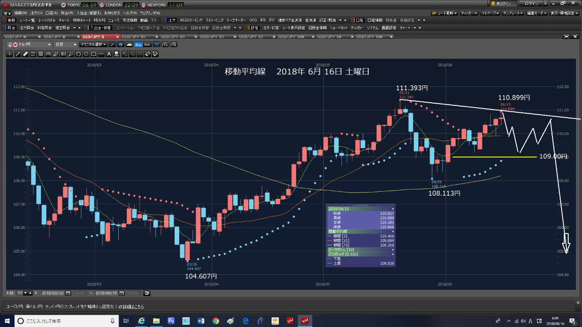Viewport: 582px width, 327px height.
Task: Click the ログイン button
Action: coord(533,3)
